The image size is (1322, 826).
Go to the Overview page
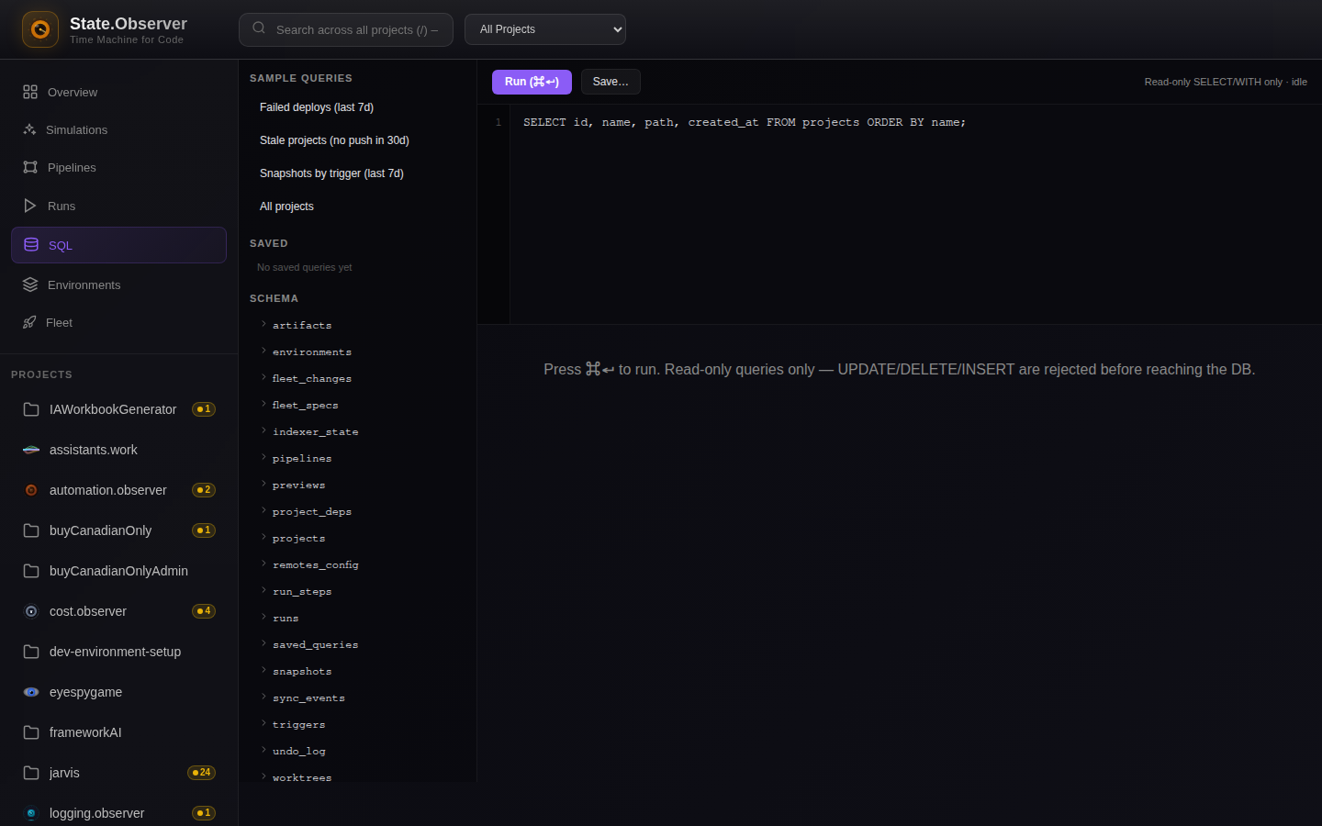tap(118, 92)
